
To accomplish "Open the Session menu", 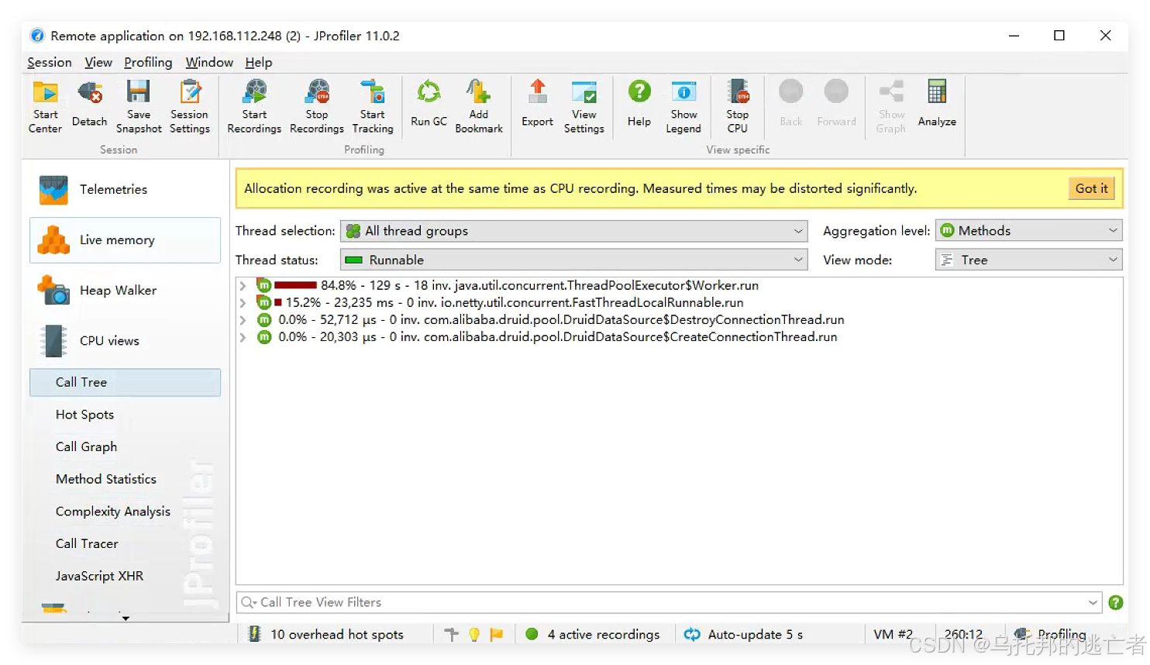I will click(x=50, y=63).
